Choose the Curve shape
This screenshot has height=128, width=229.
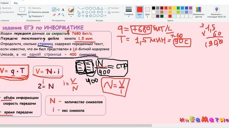83,9
